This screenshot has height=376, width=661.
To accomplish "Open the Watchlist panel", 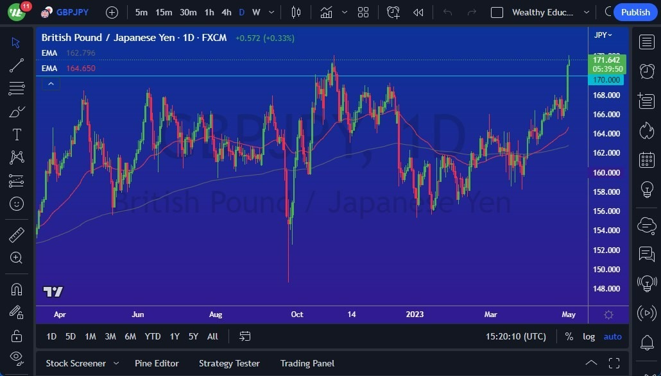I will pyautogui.click(x=647, y=42).
